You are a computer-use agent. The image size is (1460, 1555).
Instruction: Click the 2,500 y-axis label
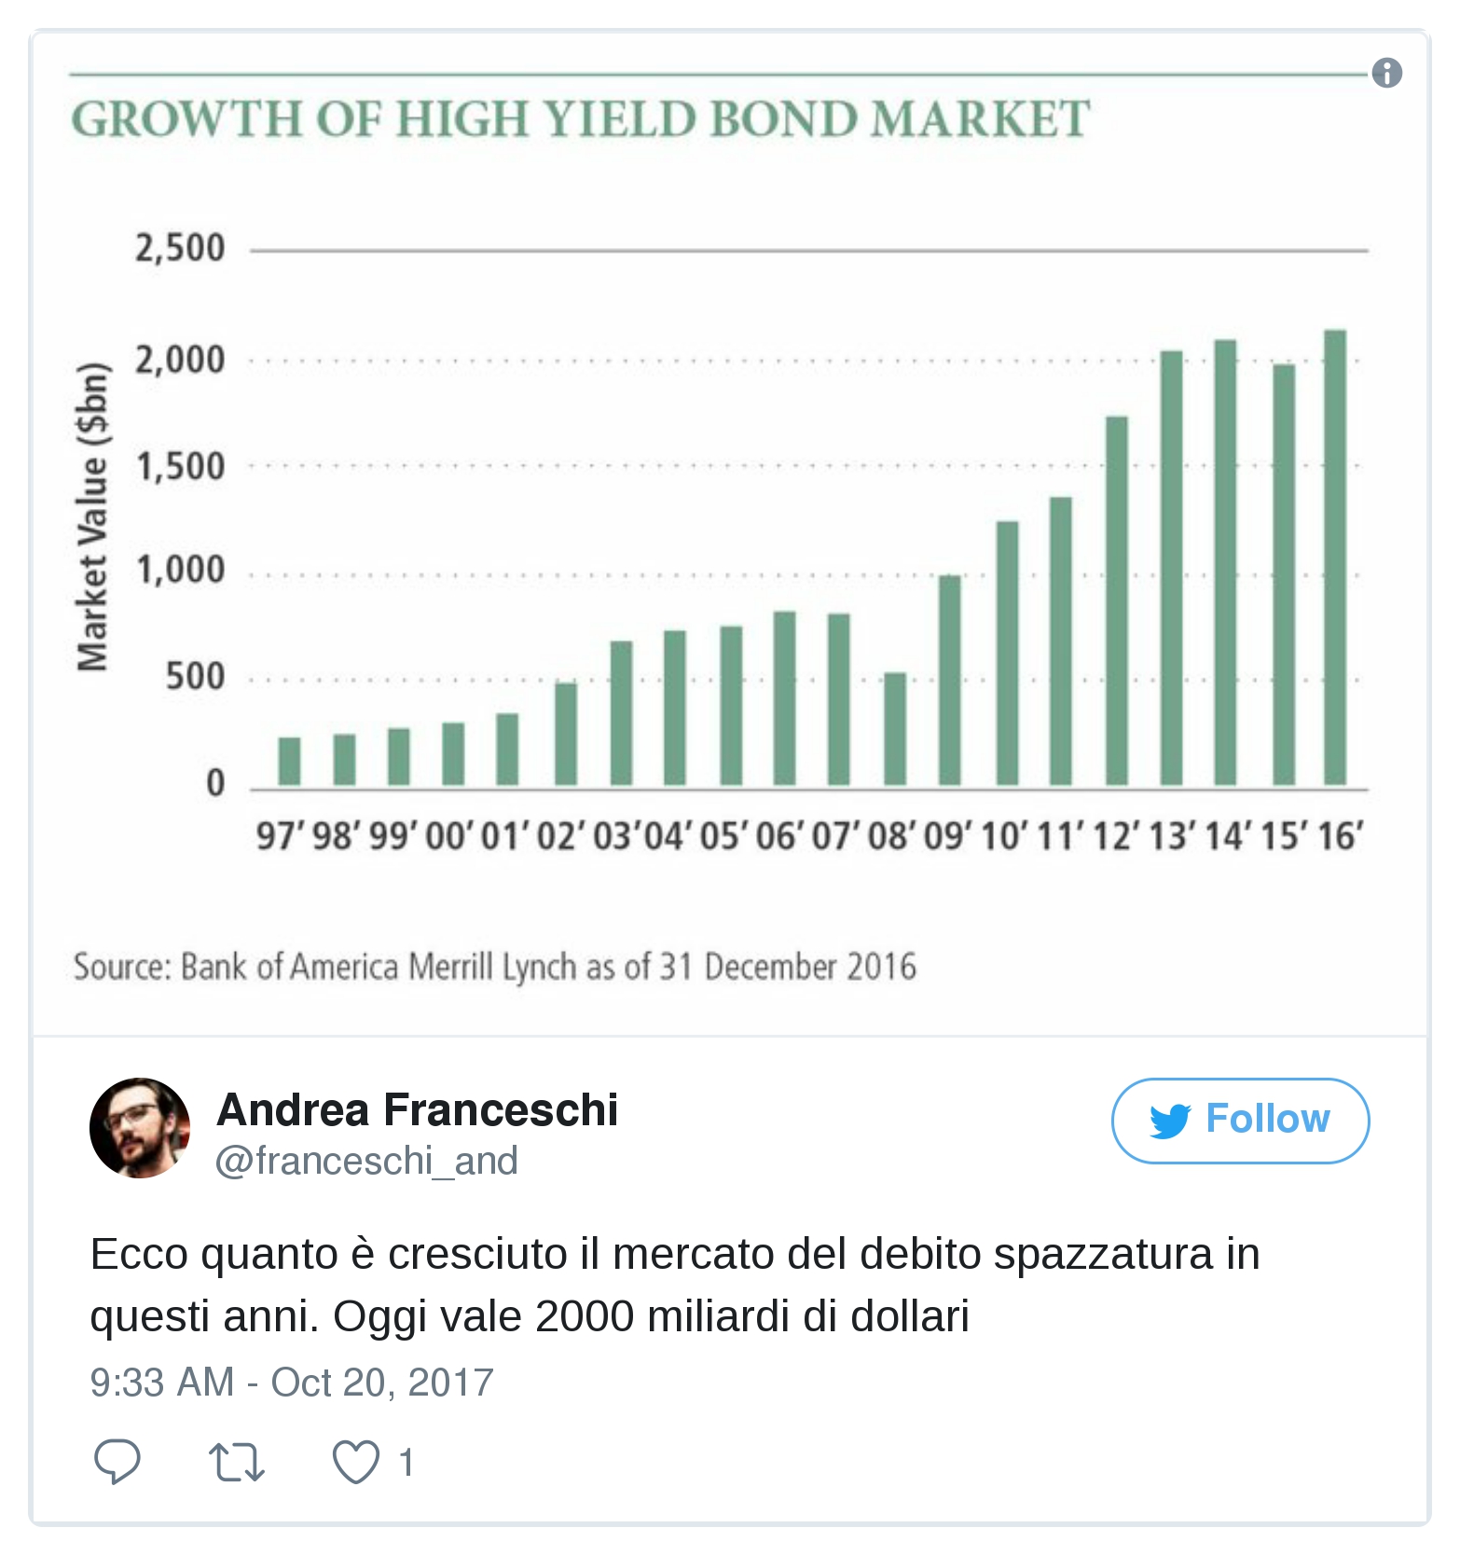click(180, 249)
